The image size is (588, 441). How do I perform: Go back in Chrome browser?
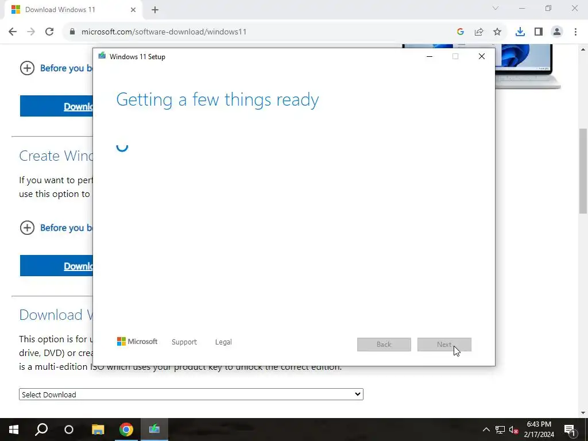tap(13, 32)
